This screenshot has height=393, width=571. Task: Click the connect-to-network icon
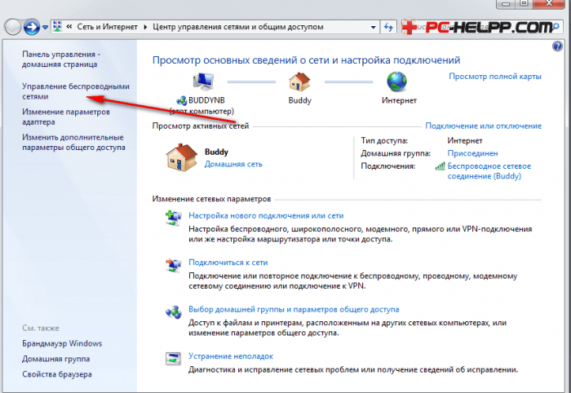(x=173, y=265)
